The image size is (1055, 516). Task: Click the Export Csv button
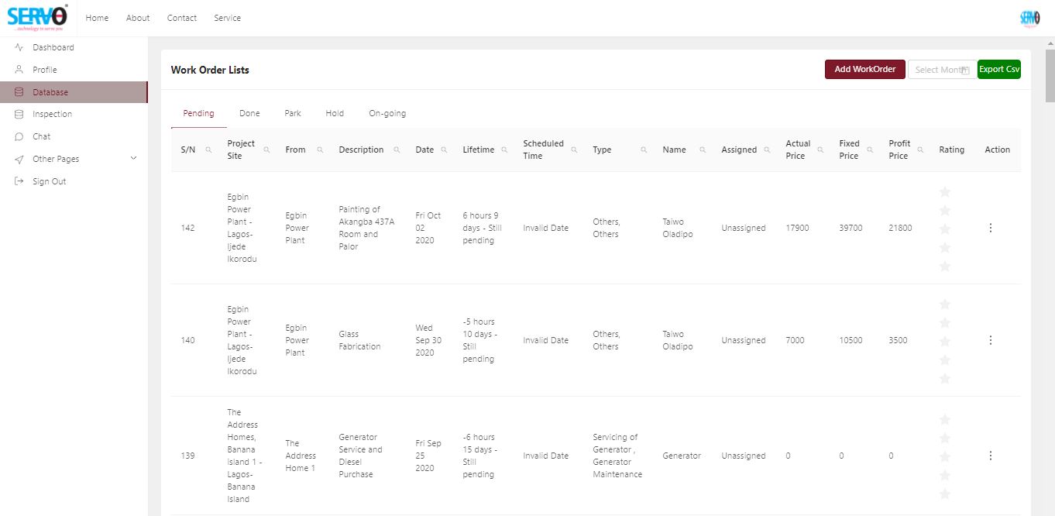tap(998, 69)
